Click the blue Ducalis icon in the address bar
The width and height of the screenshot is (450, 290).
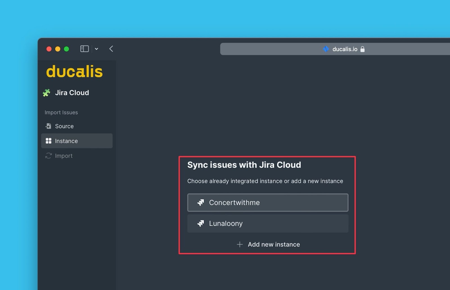coord(326,49)
